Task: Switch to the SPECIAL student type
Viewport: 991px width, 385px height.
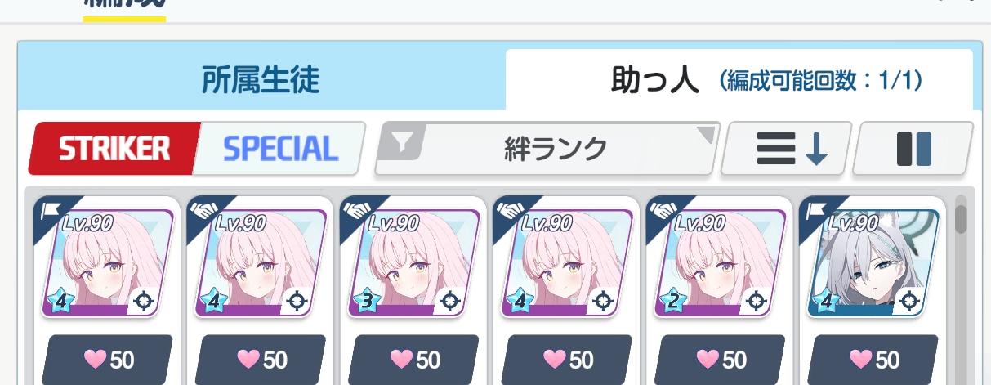Action: (x=280, y=149)
